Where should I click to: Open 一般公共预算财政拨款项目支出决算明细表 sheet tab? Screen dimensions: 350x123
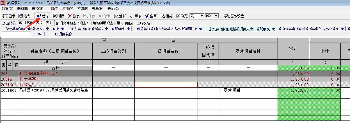(x=240, y=29)
